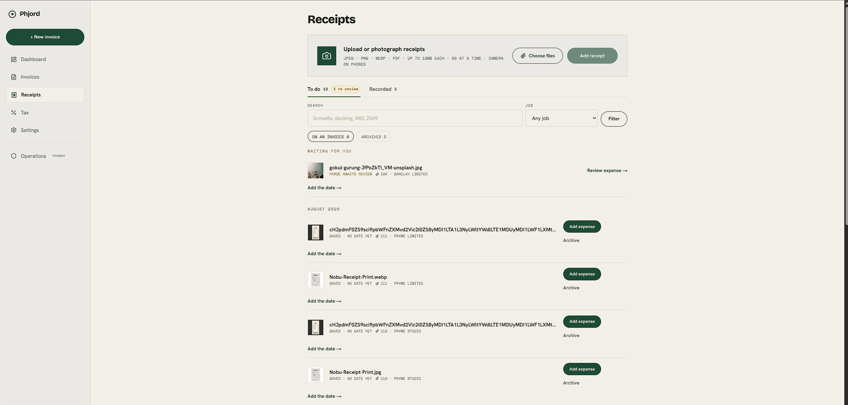
Task: Open the Dashboard grid icon
Action: [x=14, y=59]
